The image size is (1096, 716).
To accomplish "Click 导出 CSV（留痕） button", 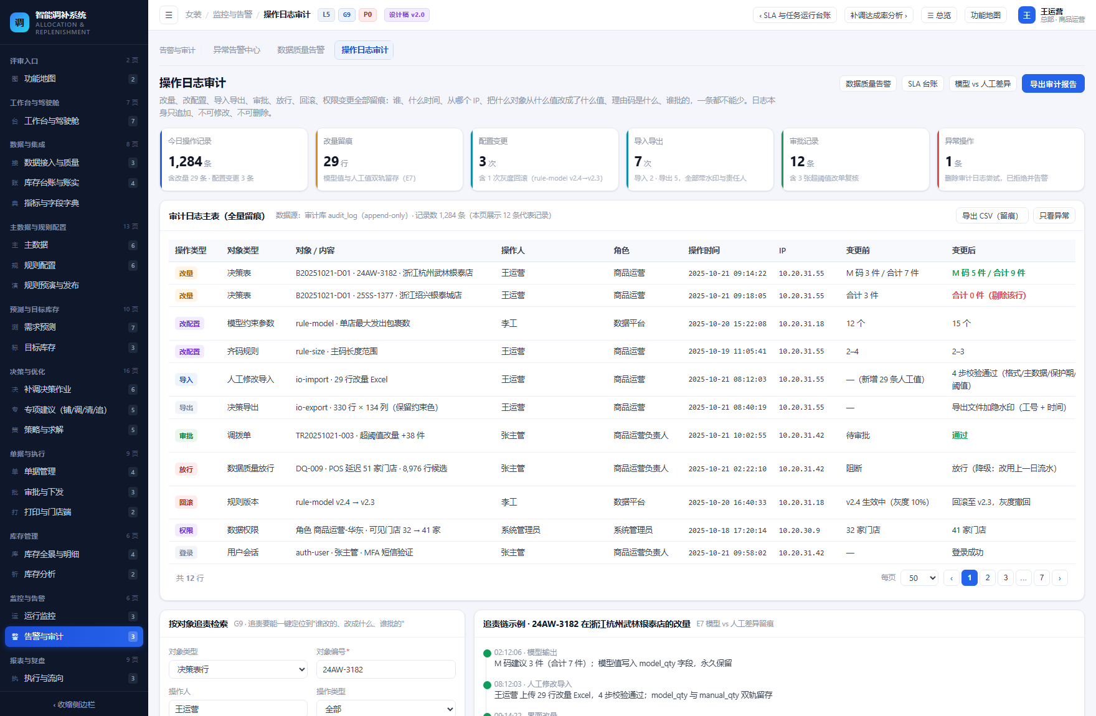I will [x=992, y=215].
